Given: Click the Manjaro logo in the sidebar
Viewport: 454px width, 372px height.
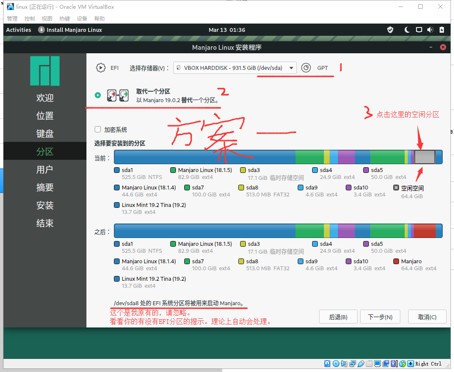Looking at the screenshot, I should point(45,71).
